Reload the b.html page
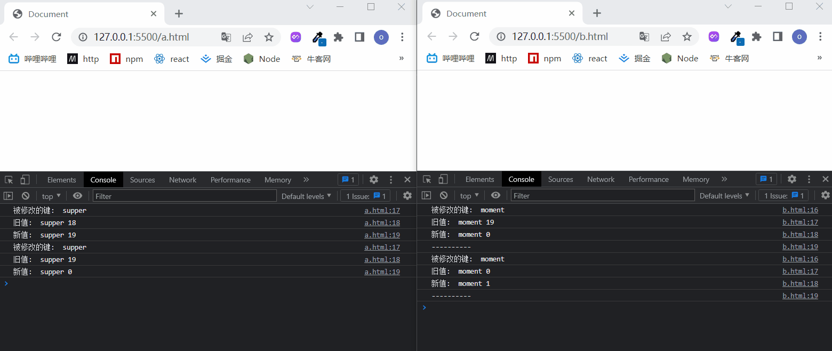The height and width of the screenshot is (351, 832). (x=474, y=37)
